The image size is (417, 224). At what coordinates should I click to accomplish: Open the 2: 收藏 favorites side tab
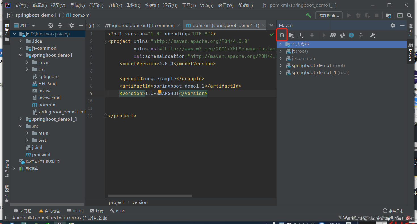click(x=7, y=194)
